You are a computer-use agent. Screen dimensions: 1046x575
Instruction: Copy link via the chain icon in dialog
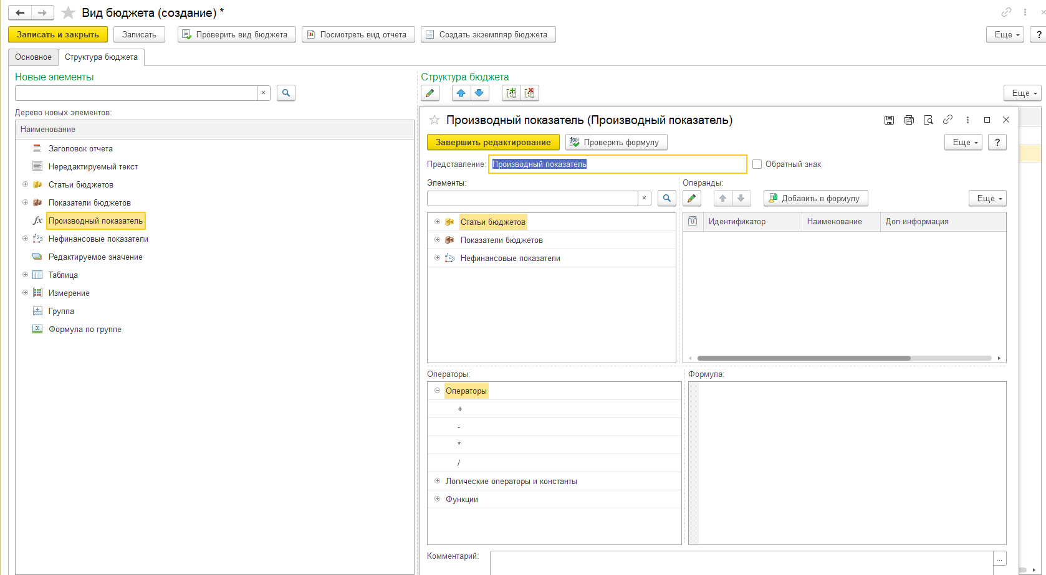(948, 120)
